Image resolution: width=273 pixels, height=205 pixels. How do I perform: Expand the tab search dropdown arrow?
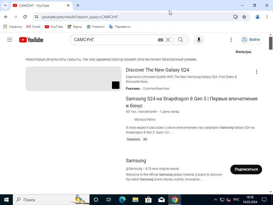(5, 5)
